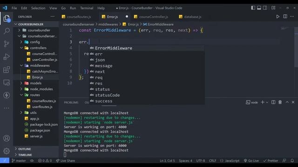Expand the TIMELINE section
Image resolution: width=298 pixels, height=167 pixels.
click(36, 154)
